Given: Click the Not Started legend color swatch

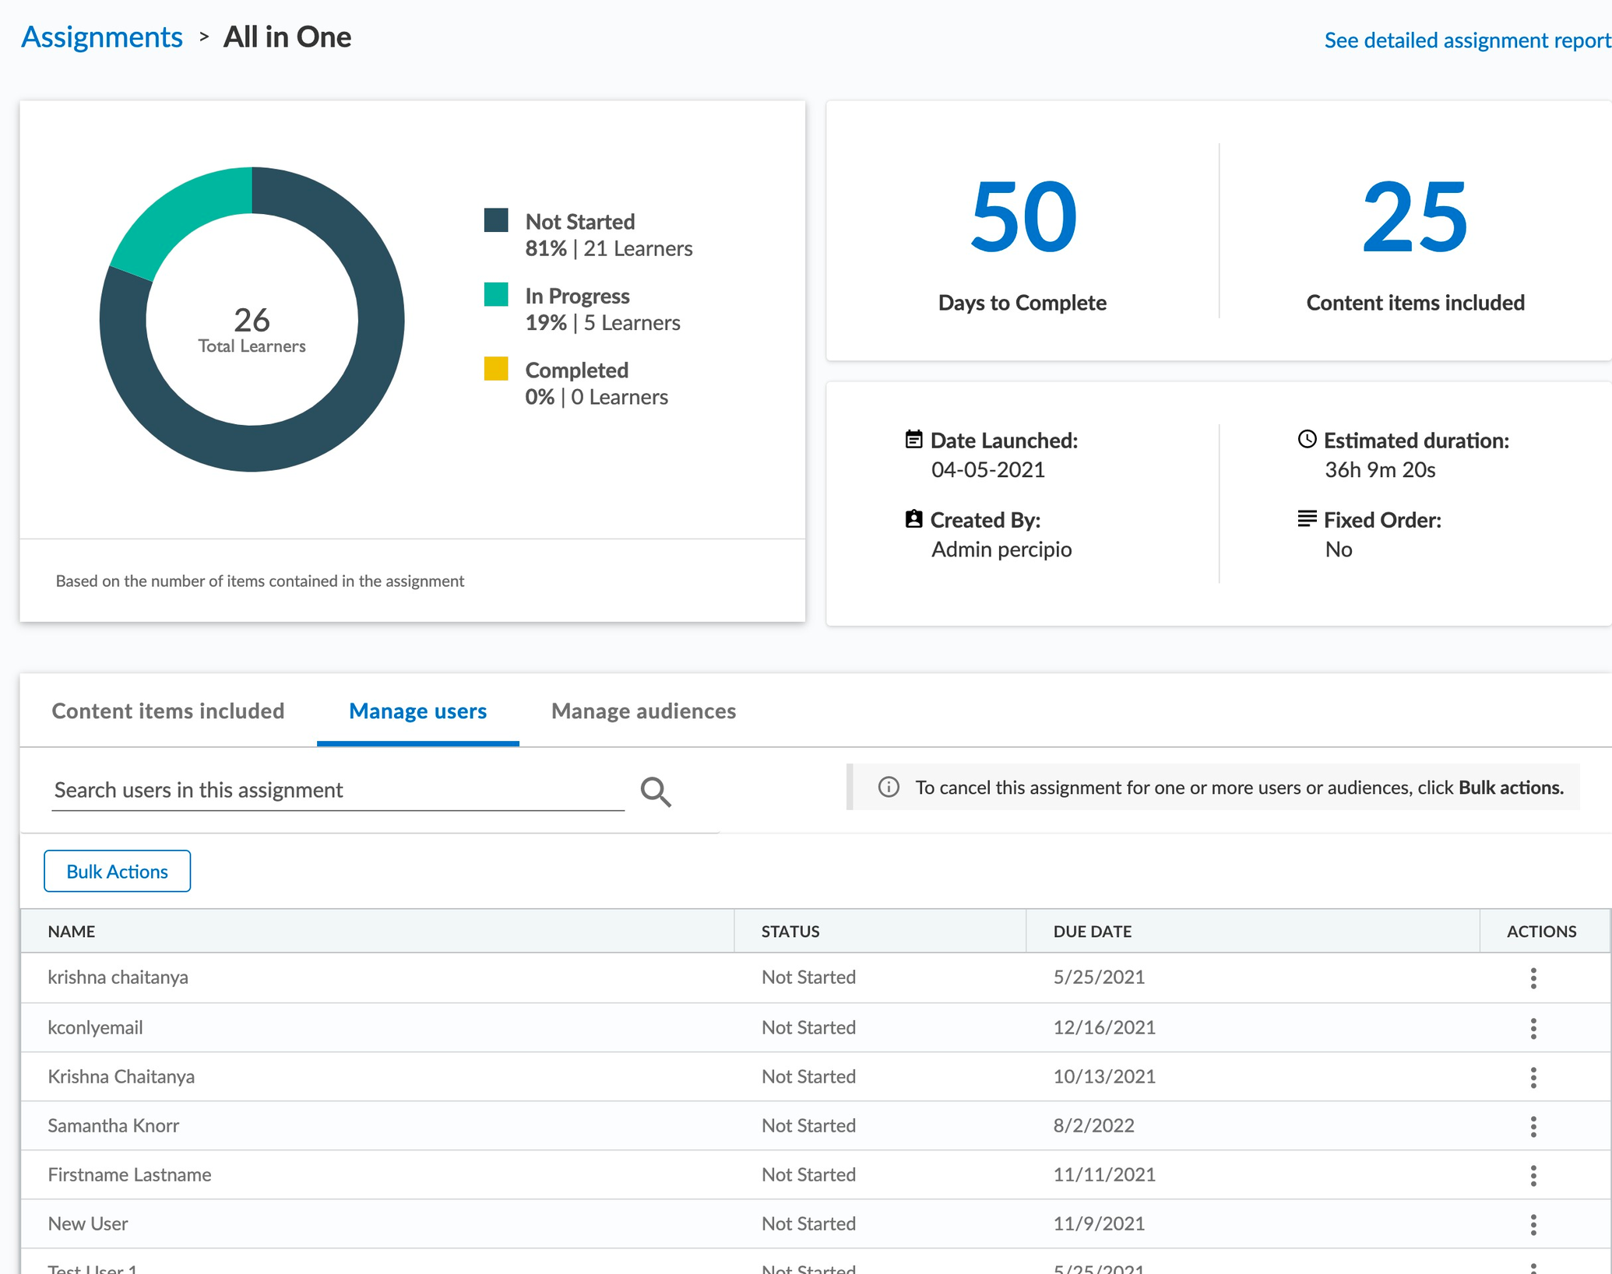Looking at the screenshot, I should (x=496, y=220).
